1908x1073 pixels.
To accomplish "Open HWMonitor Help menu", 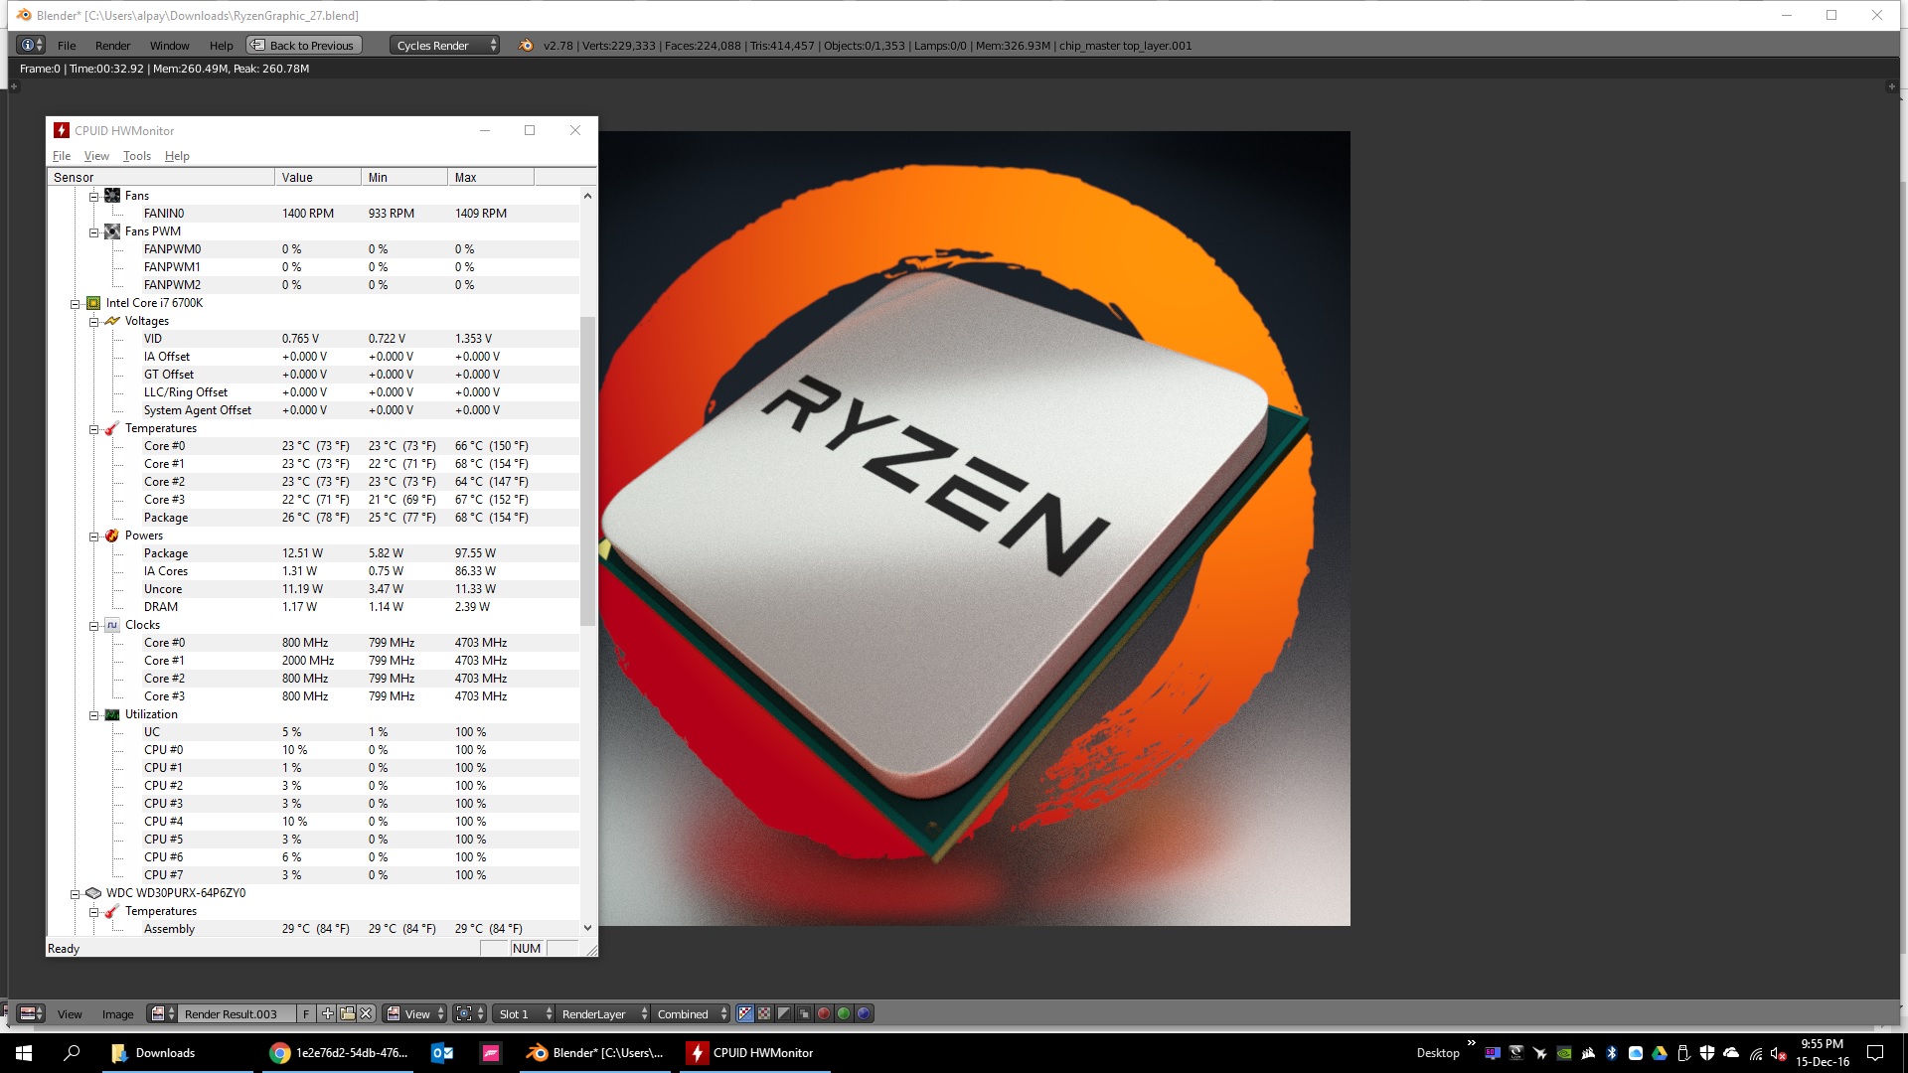I will point(177,156).
